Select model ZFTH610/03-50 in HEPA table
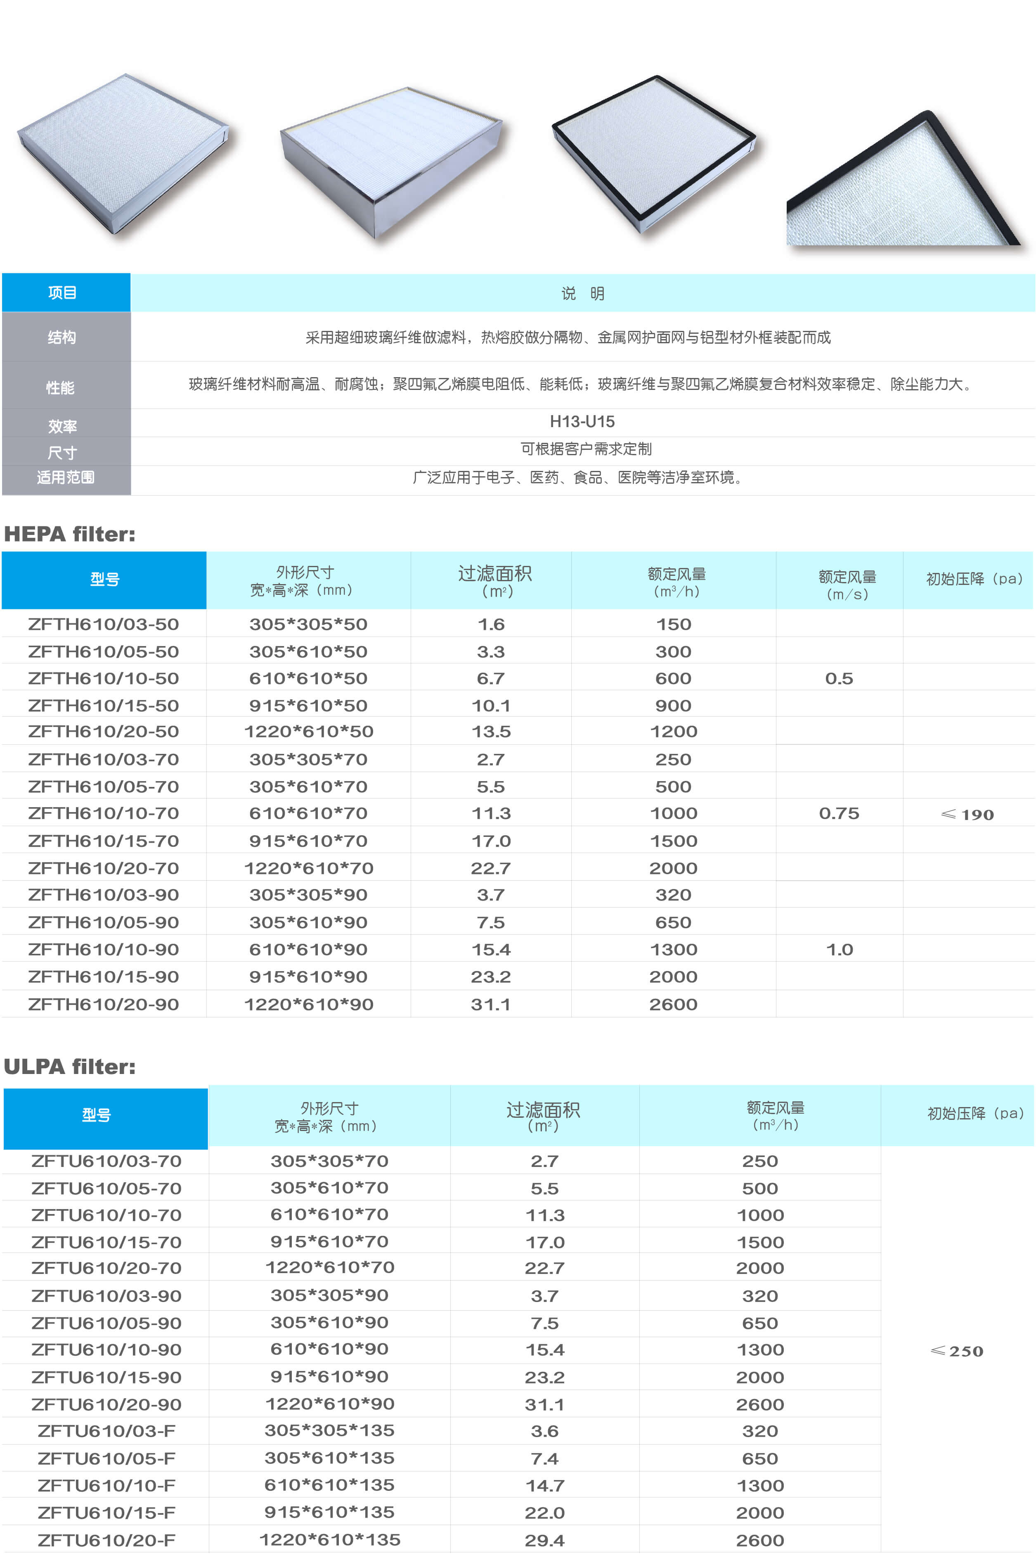 (x=104, y=624)
